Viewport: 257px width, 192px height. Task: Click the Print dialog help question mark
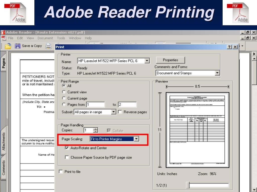pyautogui.click(x=229, y=47)
